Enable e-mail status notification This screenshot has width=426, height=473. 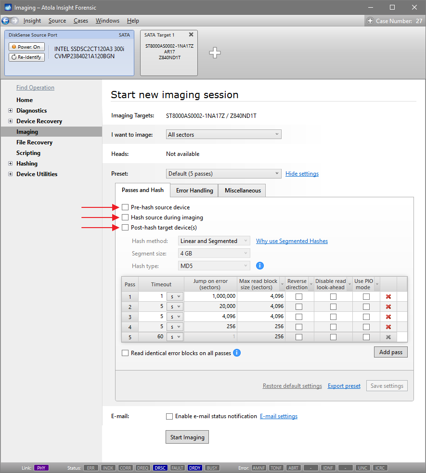(169, 416)
